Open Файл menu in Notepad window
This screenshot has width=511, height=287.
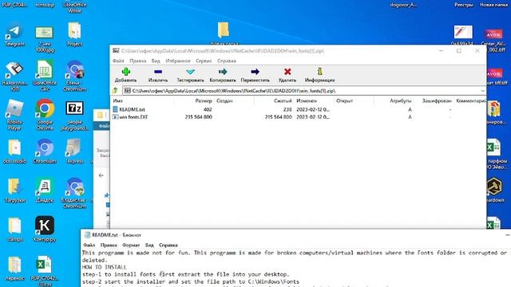(x=89, y=245)
